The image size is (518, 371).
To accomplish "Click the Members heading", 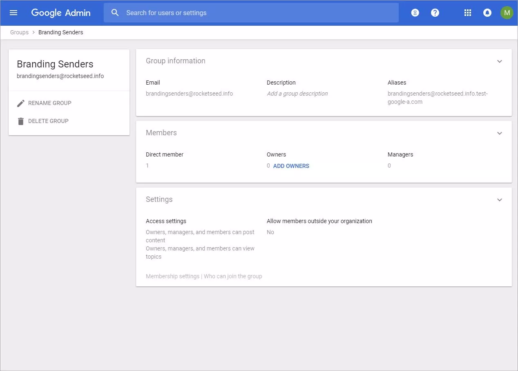I will click(161, 133).
